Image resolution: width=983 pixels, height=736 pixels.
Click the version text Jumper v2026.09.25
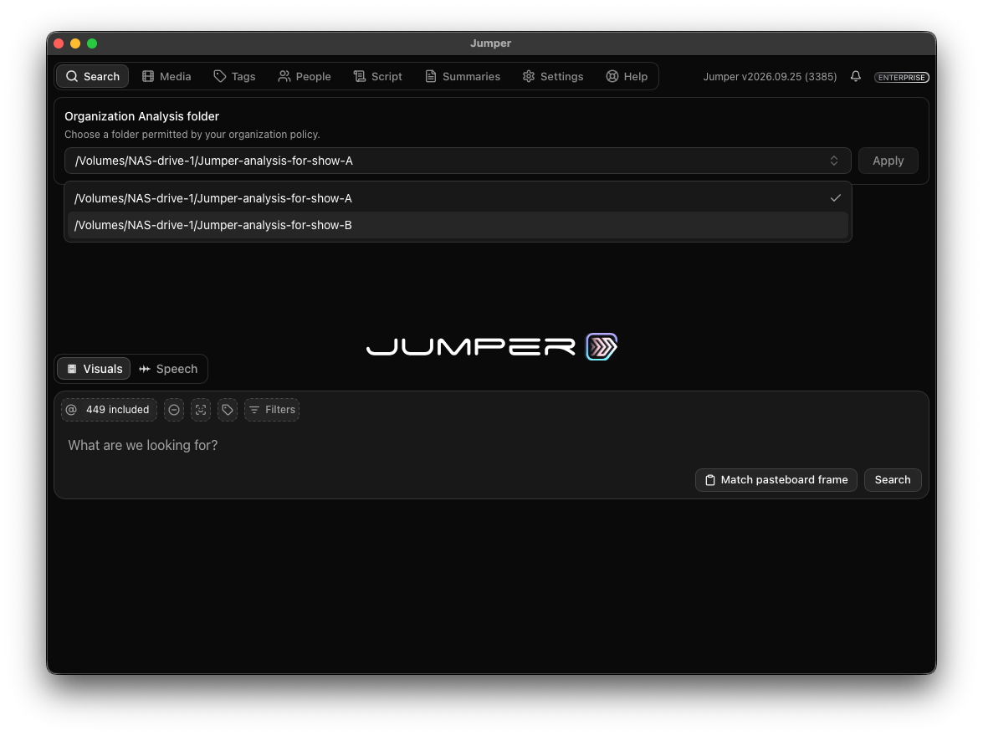[x=770, y=76]
